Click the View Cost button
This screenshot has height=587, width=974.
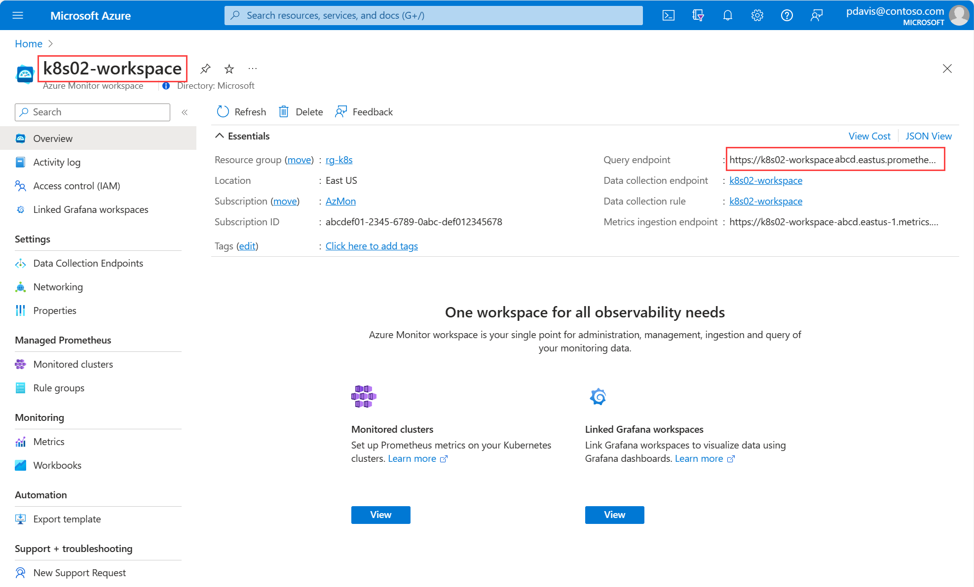point(869,136)
